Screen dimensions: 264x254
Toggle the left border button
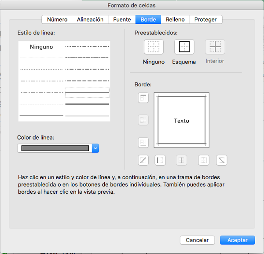click(x=160, y=160)
